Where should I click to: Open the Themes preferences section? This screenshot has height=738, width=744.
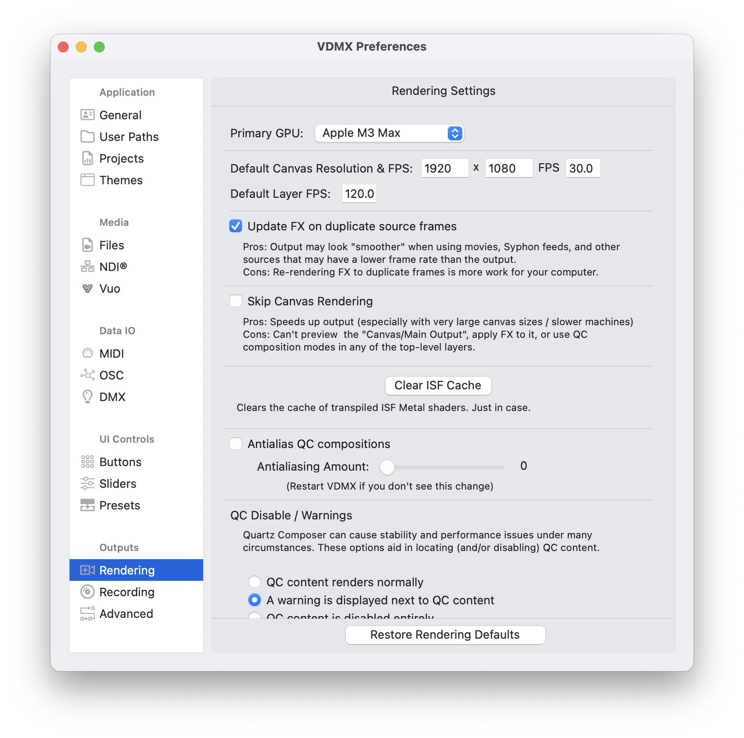121,180
